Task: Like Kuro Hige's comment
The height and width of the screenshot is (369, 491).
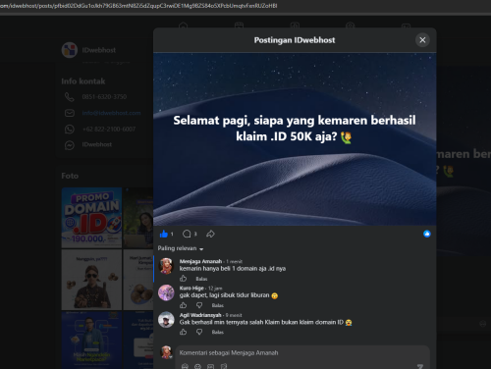Action: pyautogui.click(x=183, y=305)
